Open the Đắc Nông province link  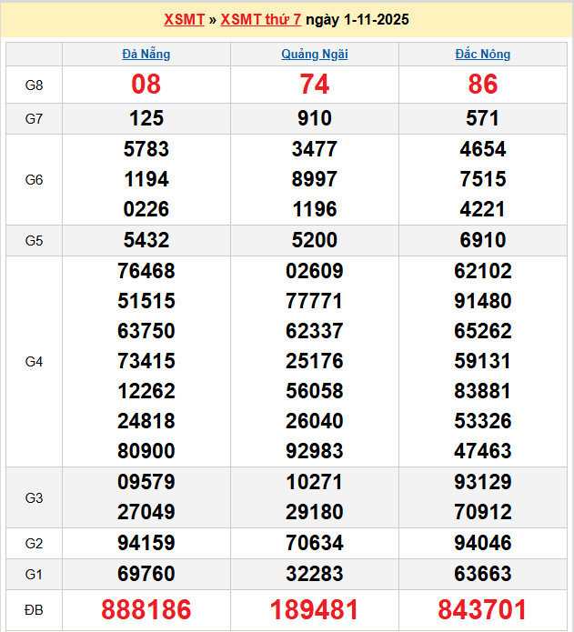coord(483,54)
